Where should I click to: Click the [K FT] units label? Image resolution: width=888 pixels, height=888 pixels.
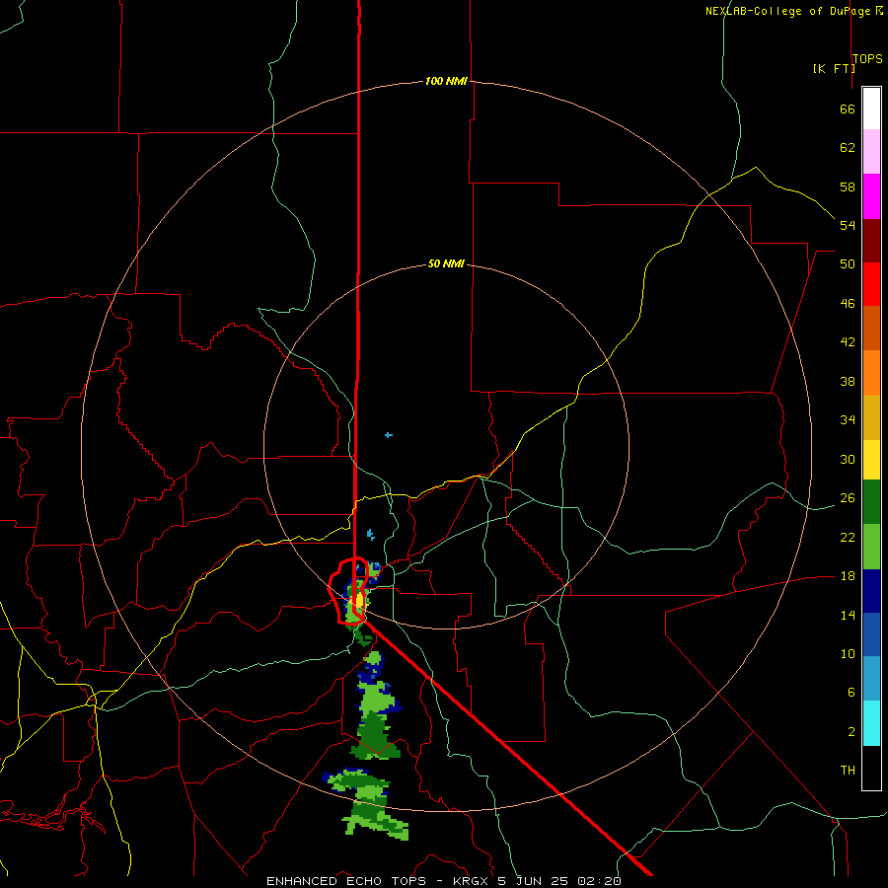(x=834, y=68)
